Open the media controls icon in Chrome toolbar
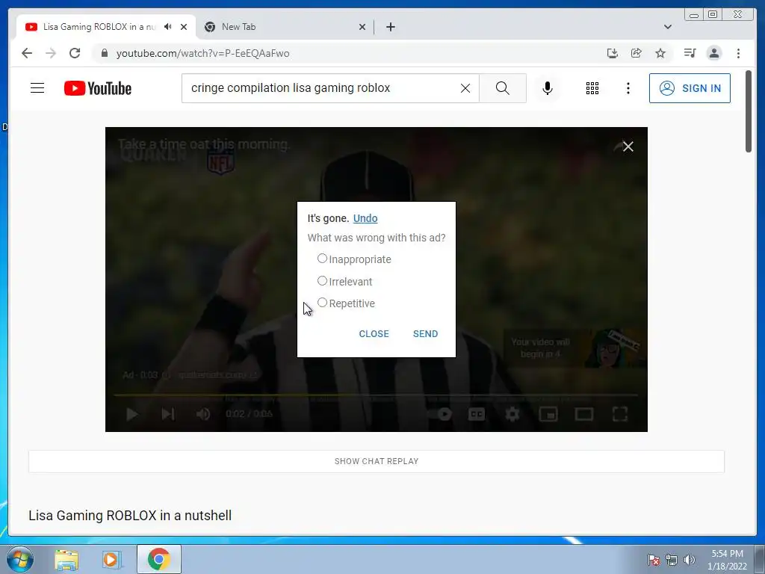 [690, 53]
